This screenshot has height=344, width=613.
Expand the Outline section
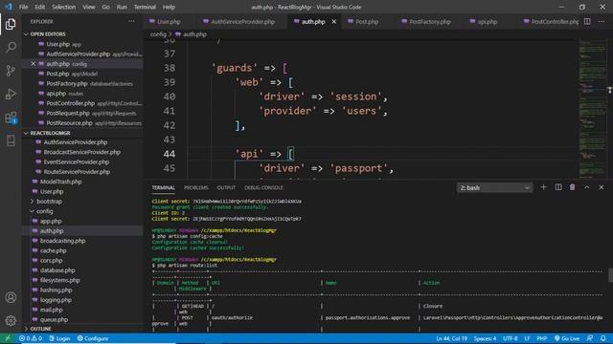(40, 329)
